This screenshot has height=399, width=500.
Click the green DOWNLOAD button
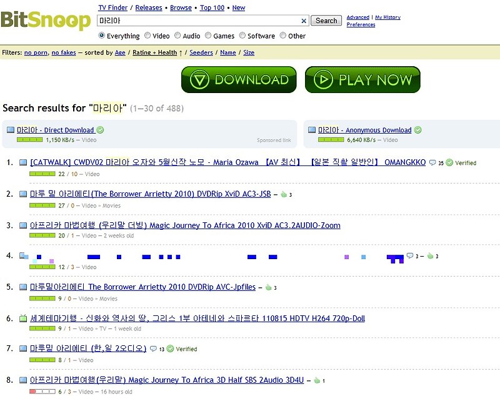tap(239, 80)
